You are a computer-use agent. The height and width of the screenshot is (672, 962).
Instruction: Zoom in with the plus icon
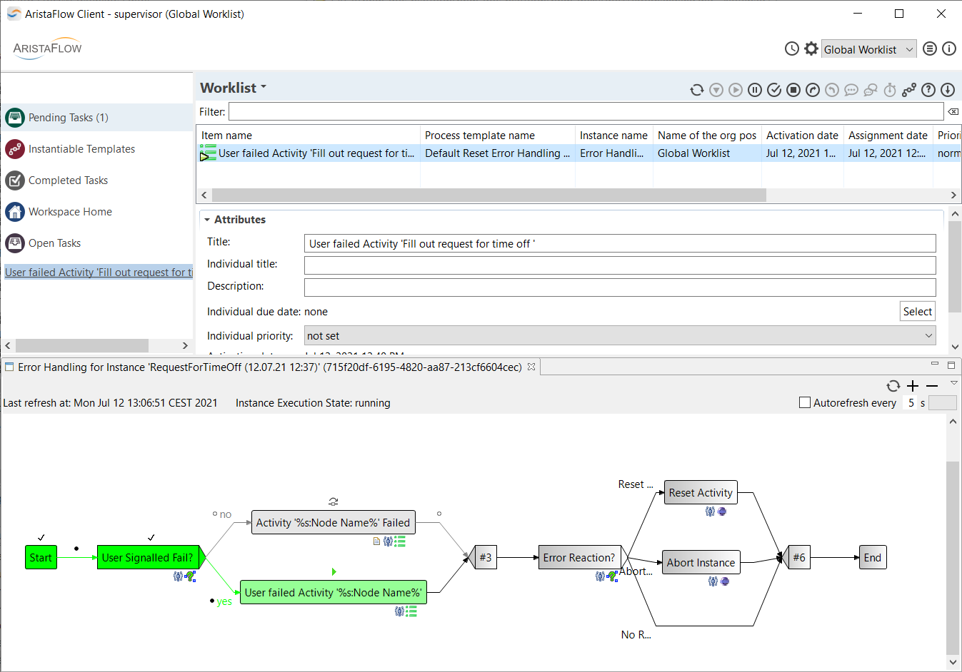pyautogui.click(x=913, y=386)
